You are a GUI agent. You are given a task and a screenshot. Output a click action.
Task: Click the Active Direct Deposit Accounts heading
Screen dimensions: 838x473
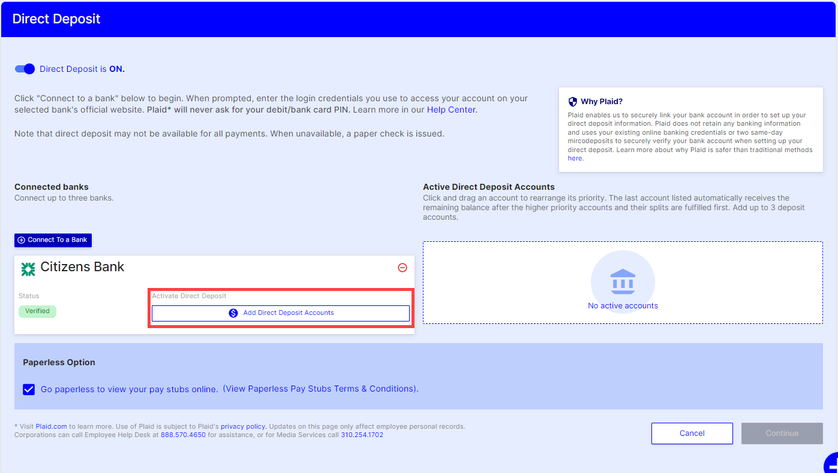pyautogui.click(x=488, y=187)
